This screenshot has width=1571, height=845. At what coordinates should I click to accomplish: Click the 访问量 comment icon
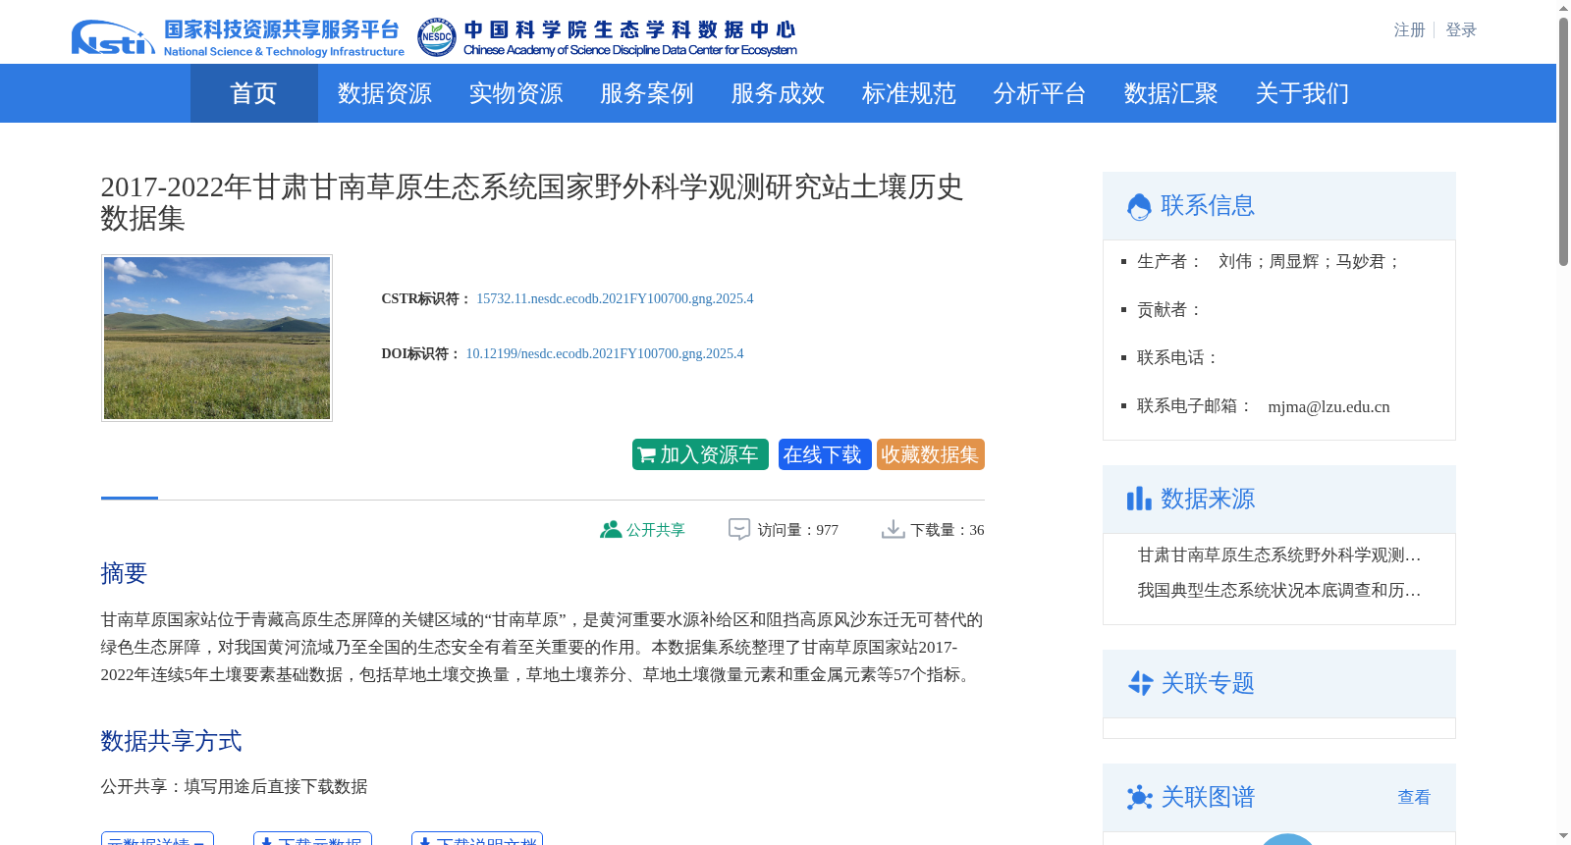[739, 529]
